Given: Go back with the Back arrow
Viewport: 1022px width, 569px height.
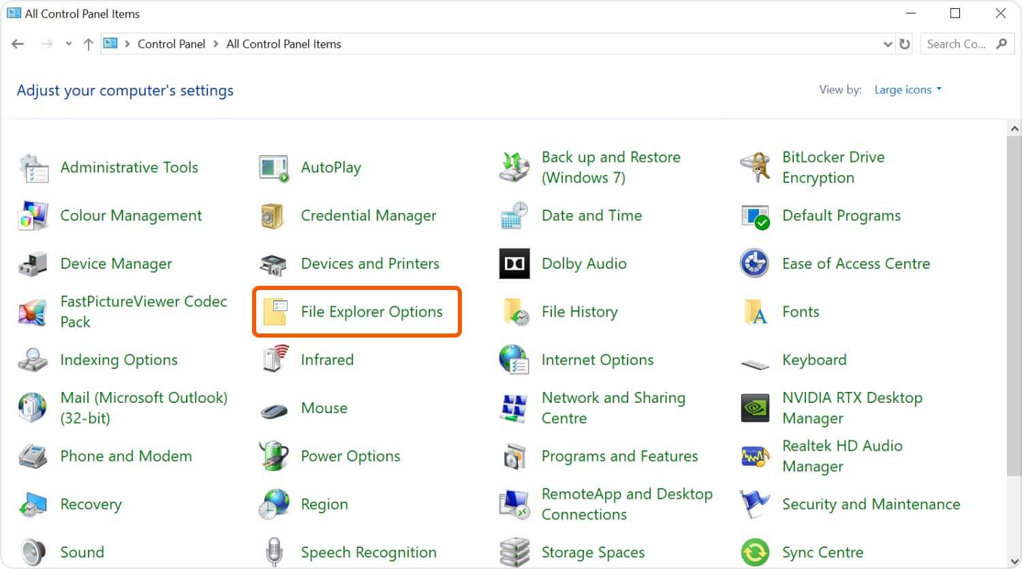Looking at the screenshot, I should click(18, 44).
